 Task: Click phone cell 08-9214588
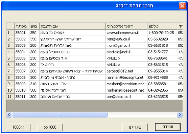click(x=162, y=78)
